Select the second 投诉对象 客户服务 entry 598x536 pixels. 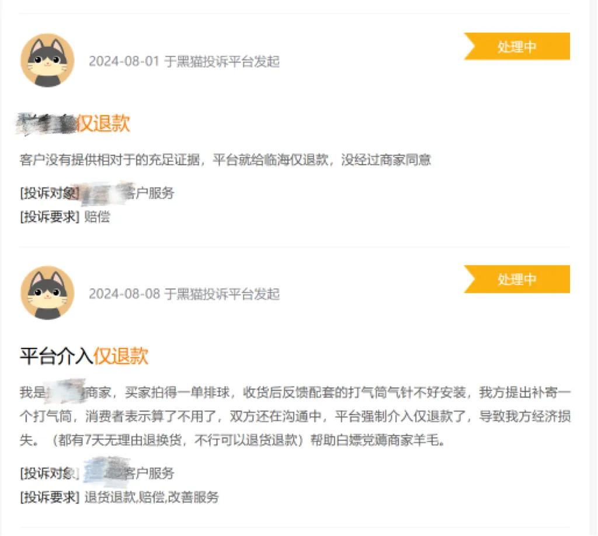coord(98,473)
